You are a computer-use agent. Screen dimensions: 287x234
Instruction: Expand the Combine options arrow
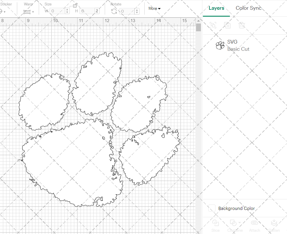[x=240, y=222]
